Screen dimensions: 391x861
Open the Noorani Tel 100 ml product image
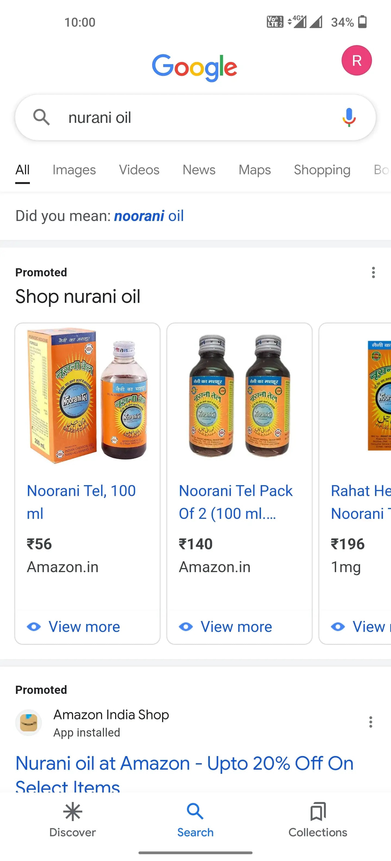point(87,396)
